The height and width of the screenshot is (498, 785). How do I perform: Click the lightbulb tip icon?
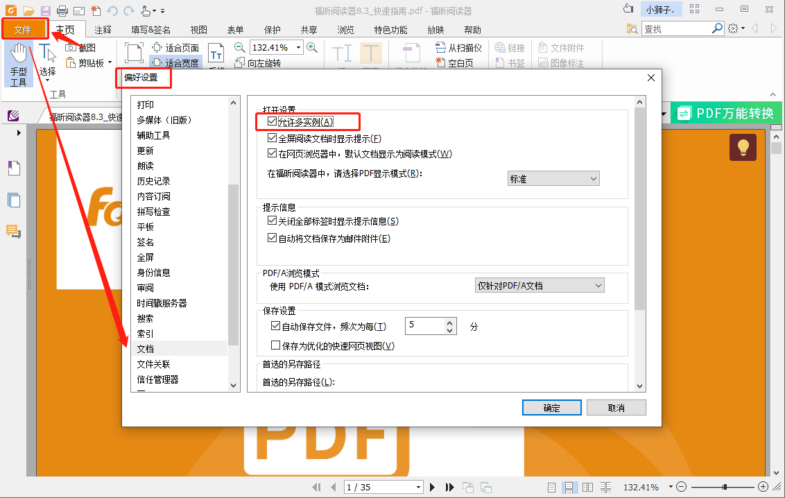coord(743,147)
